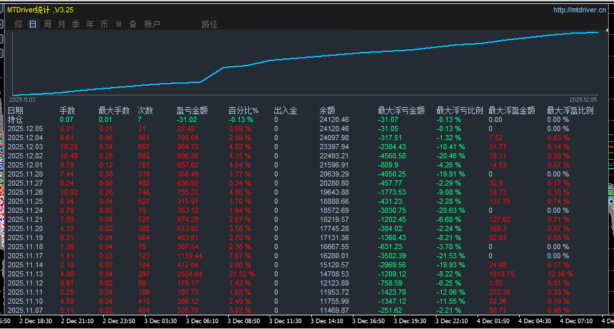Image resolution: width=614 pixels, height=329 pixels.
Task: Switch to the 综 summary tab
Action: [x=18, y=24]
